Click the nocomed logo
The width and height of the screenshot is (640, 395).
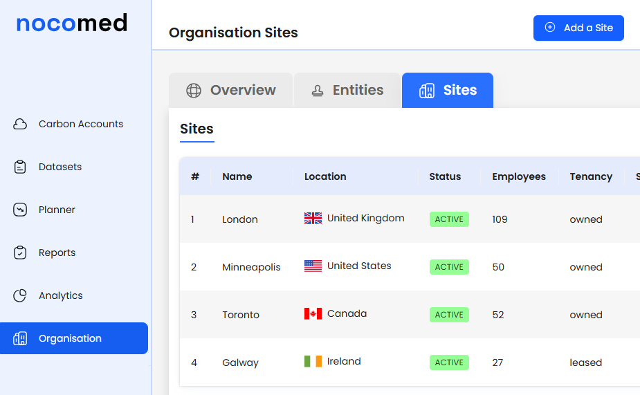[72, 24]
